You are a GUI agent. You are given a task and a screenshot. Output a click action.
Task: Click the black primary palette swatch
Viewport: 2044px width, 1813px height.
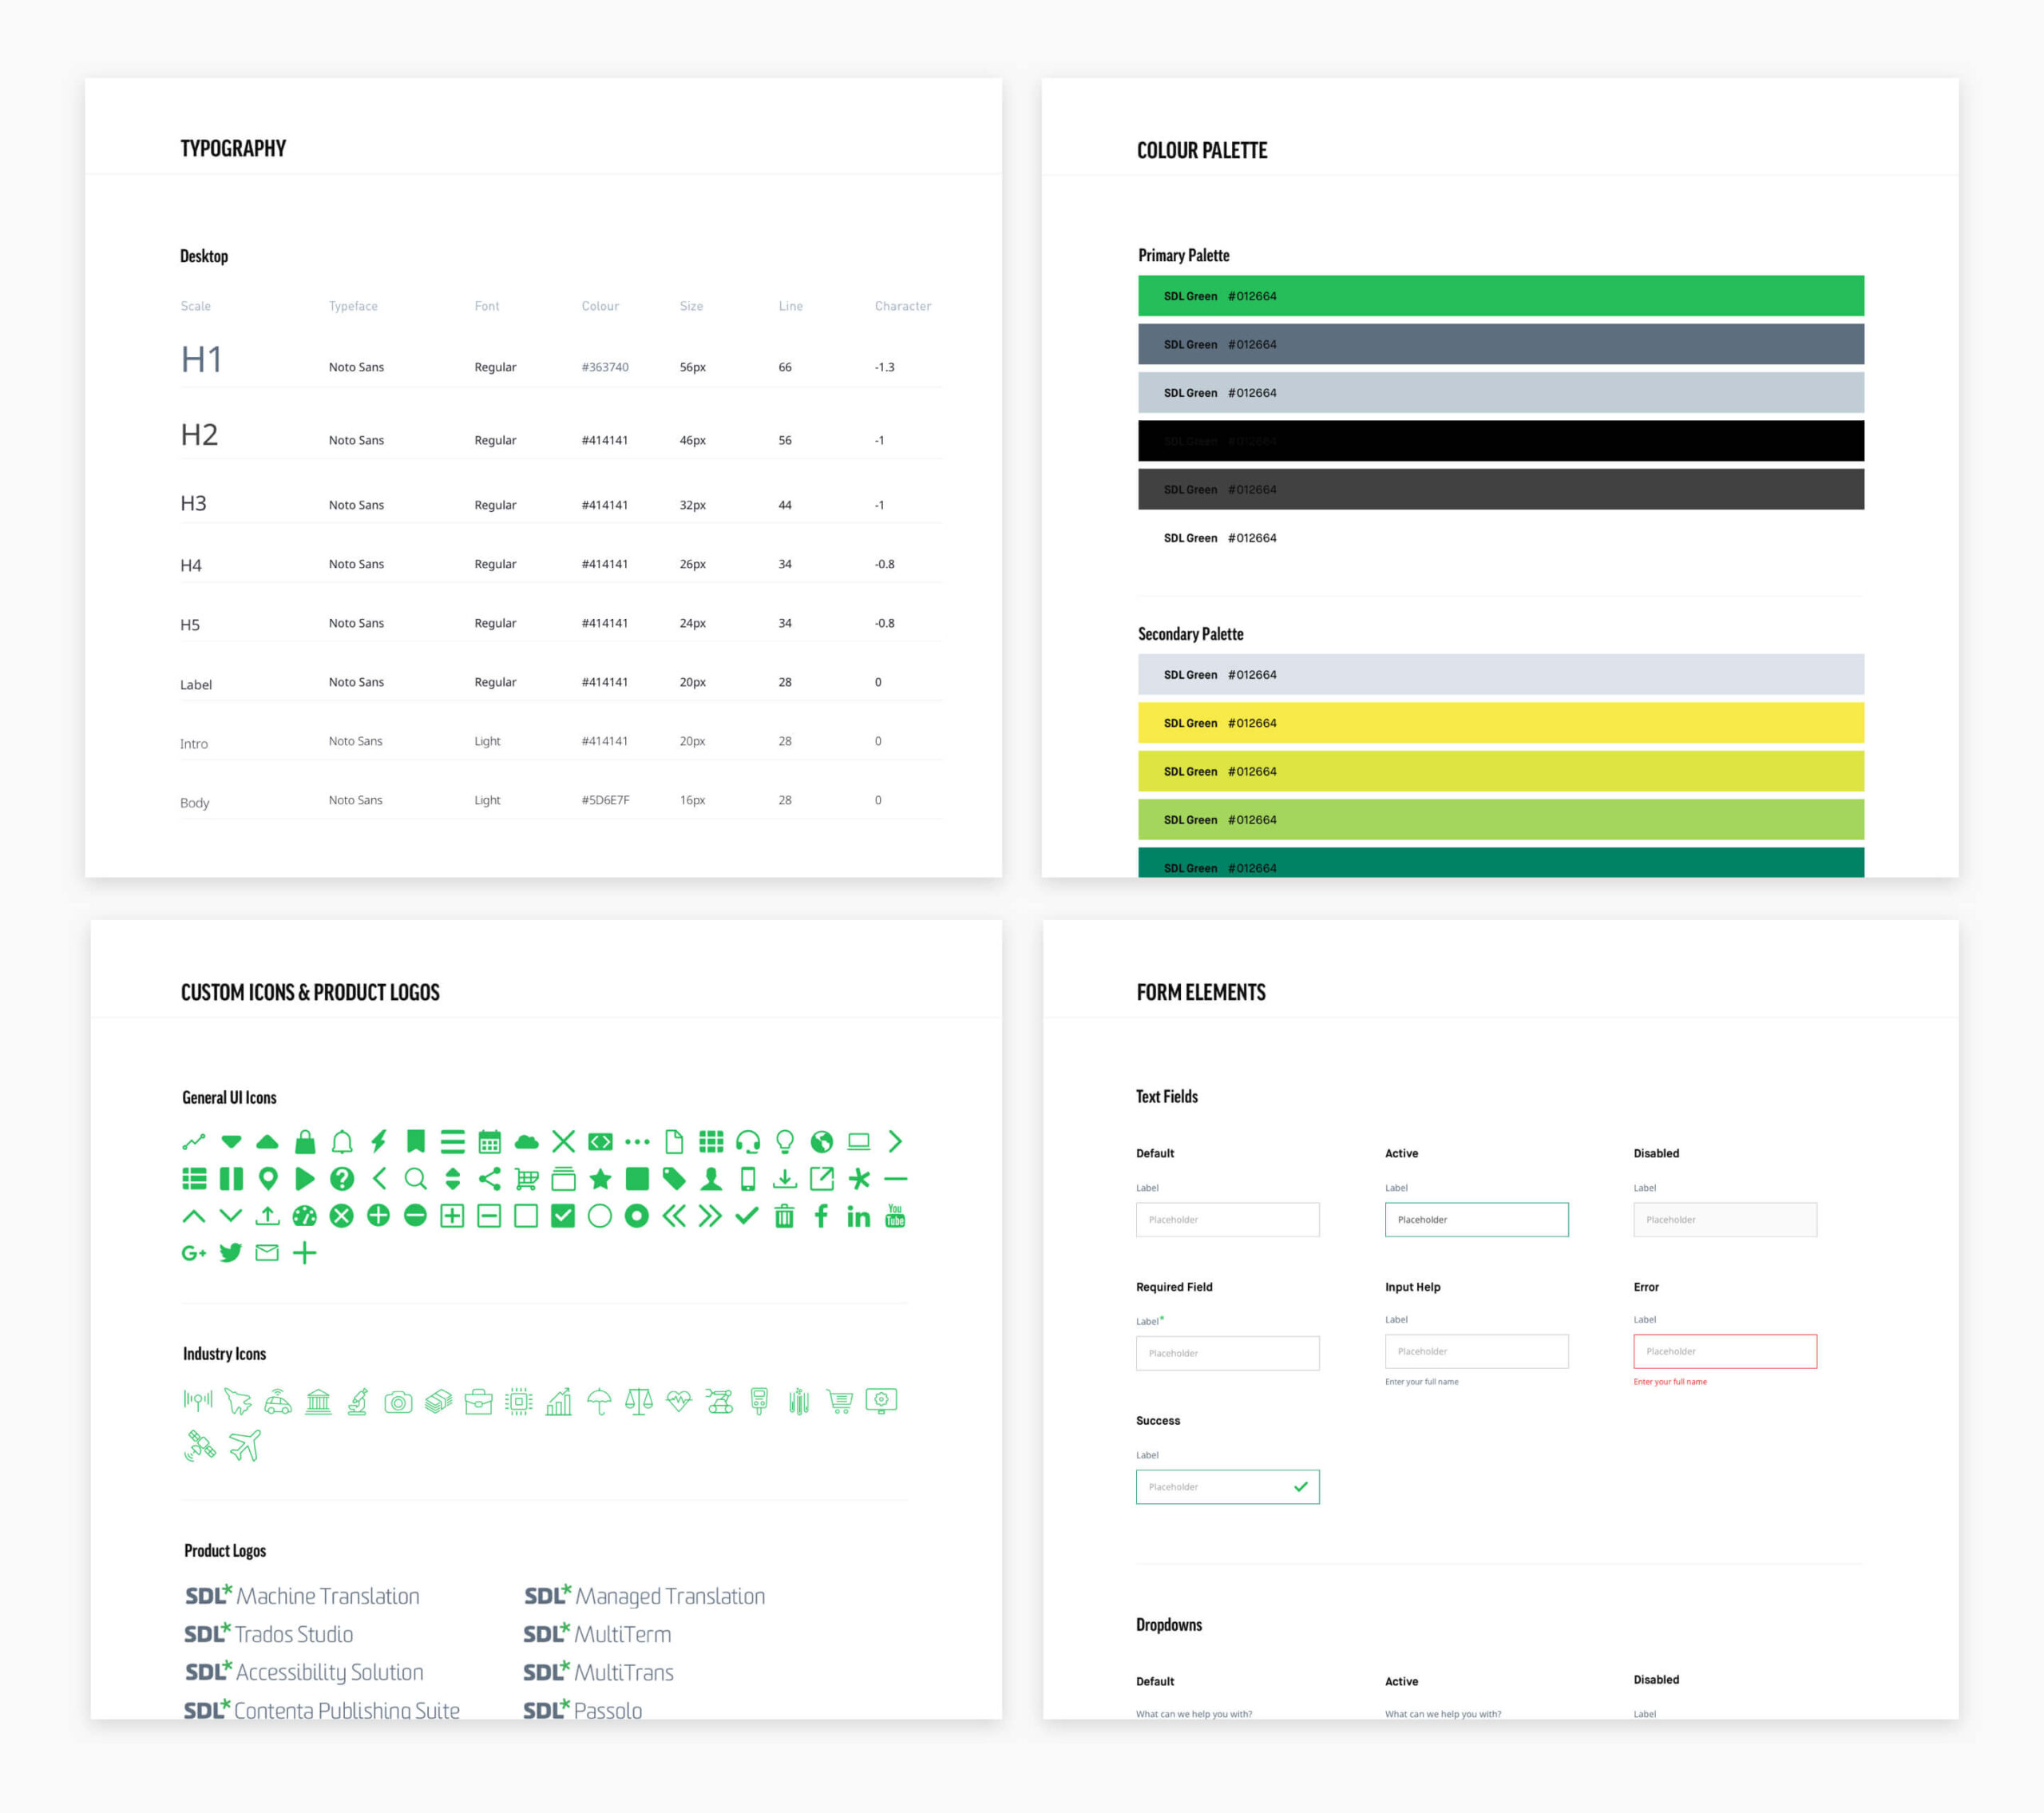coord(1501,440)
